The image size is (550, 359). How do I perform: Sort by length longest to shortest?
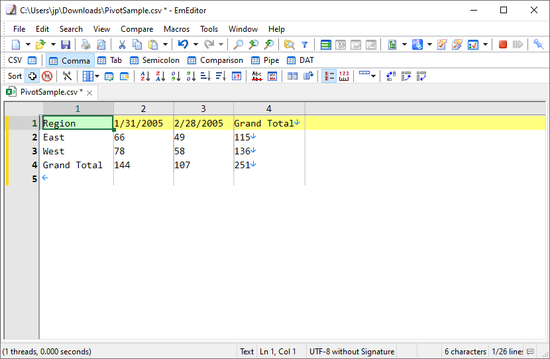[x=221, y=76]
